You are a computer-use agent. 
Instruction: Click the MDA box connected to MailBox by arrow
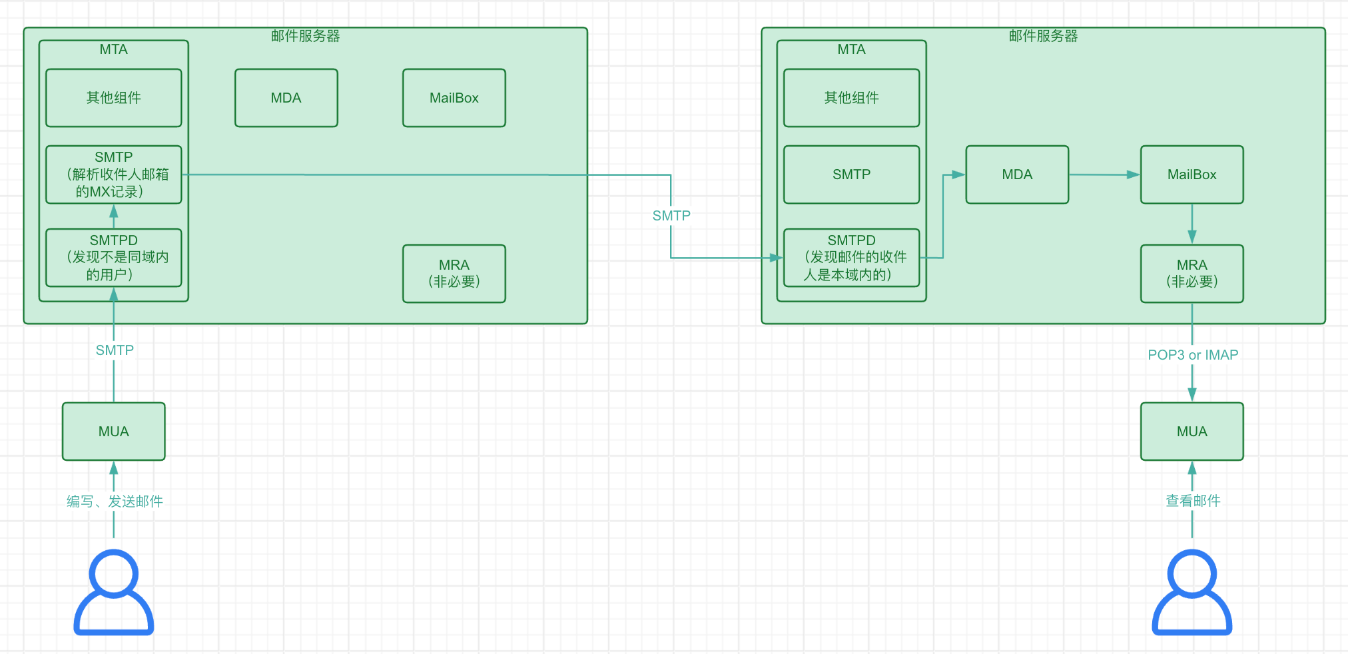click(x=1017, y=174)
